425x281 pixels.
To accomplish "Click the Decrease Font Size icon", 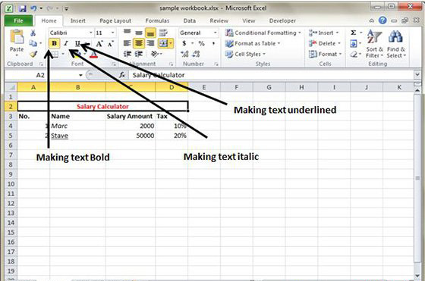I will point(110,43).
